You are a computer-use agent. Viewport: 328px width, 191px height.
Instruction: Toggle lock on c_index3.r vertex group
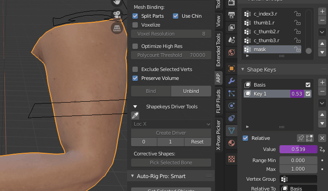click(x=297, y=14)
